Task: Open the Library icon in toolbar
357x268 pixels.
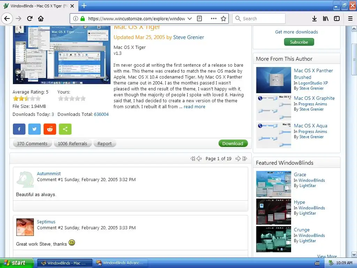Action: [326, 18]
